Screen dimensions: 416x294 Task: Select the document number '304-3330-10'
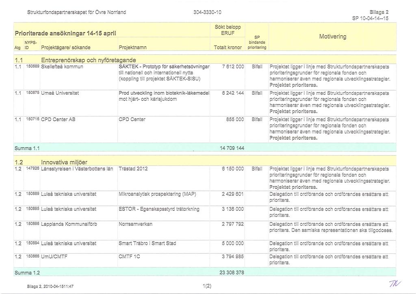tap(208, 12)
